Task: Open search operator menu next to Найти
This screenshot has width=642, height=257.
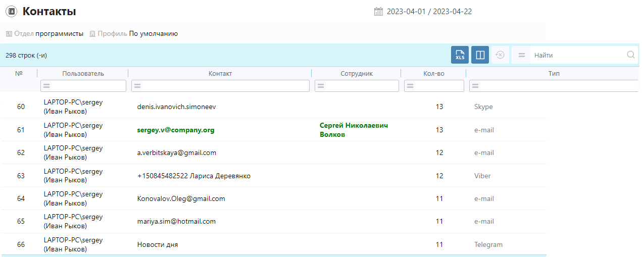Action: click(x=522, y=55)
